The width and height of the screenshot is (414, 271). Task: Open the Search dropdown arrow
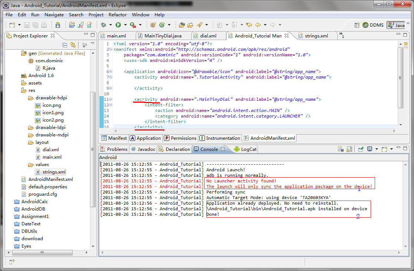[206, 25]
